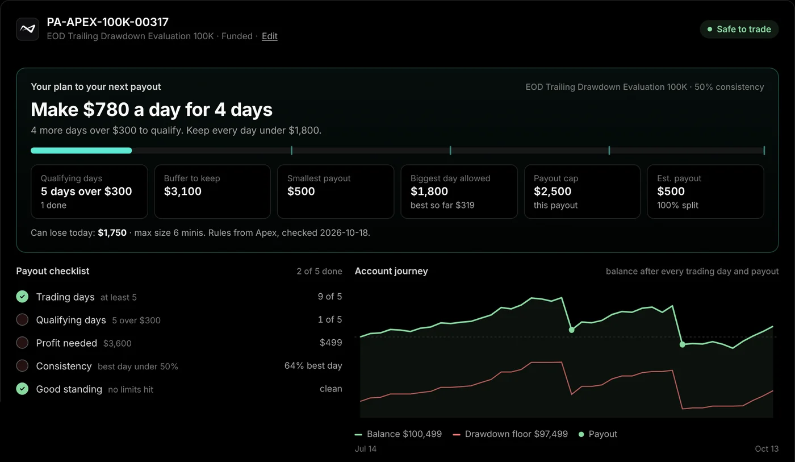This screenshot has width=795, height=462.
Task: Click the Balance $100,499 legend entry
Action: (398, 434)
